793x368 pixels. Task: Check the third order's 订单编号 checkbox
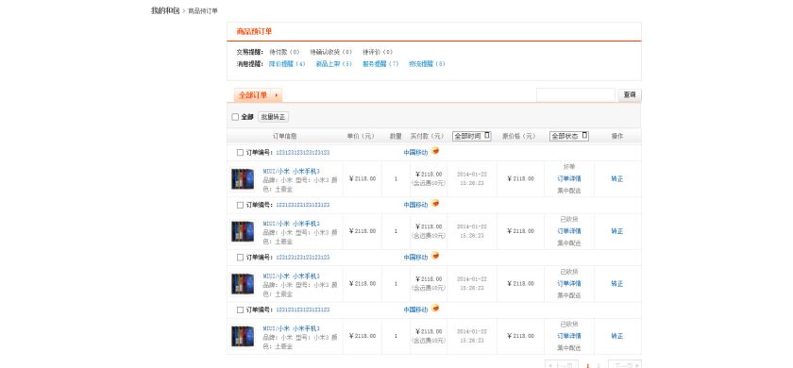tap(240, 258)
